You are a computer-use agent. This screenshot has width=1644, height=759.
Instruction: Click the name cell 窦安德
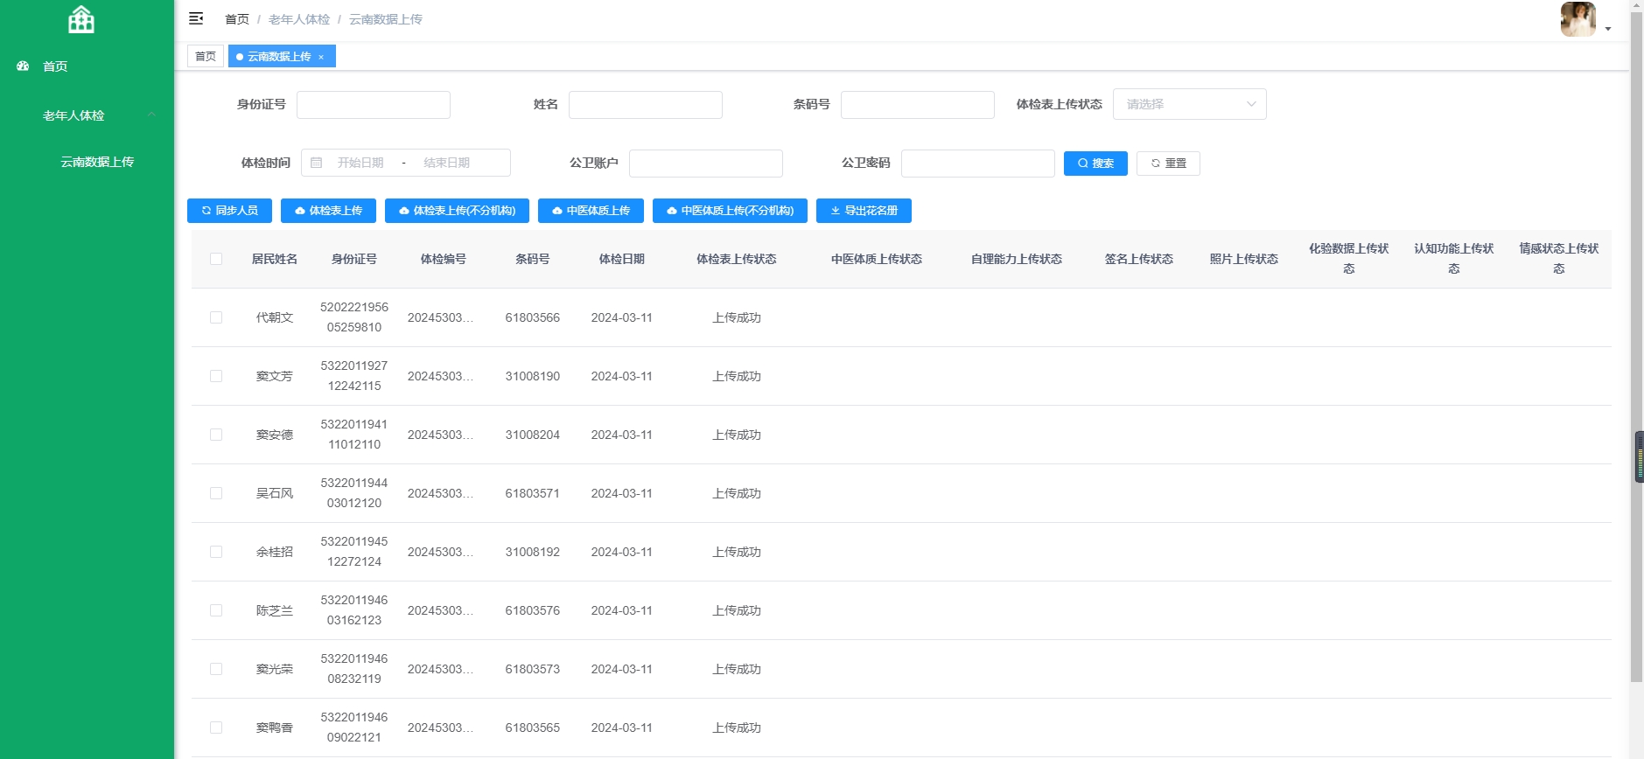(275, 435)
